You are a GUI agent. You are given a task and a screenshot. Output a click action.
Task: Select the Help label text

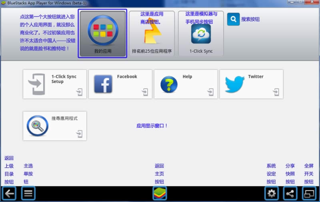pyautogui.click(x=187, y=77)
